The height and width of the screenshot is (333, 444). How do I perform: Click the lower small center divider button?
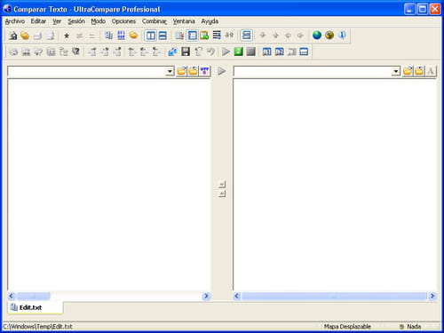coord(222,194)
